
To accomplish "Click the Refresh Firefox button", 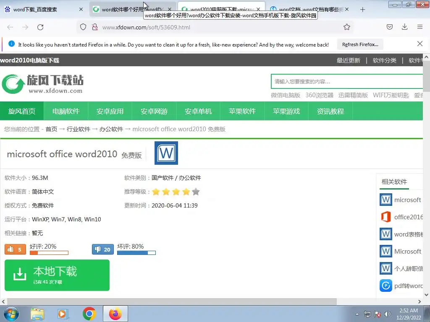I will pos(360,44).
